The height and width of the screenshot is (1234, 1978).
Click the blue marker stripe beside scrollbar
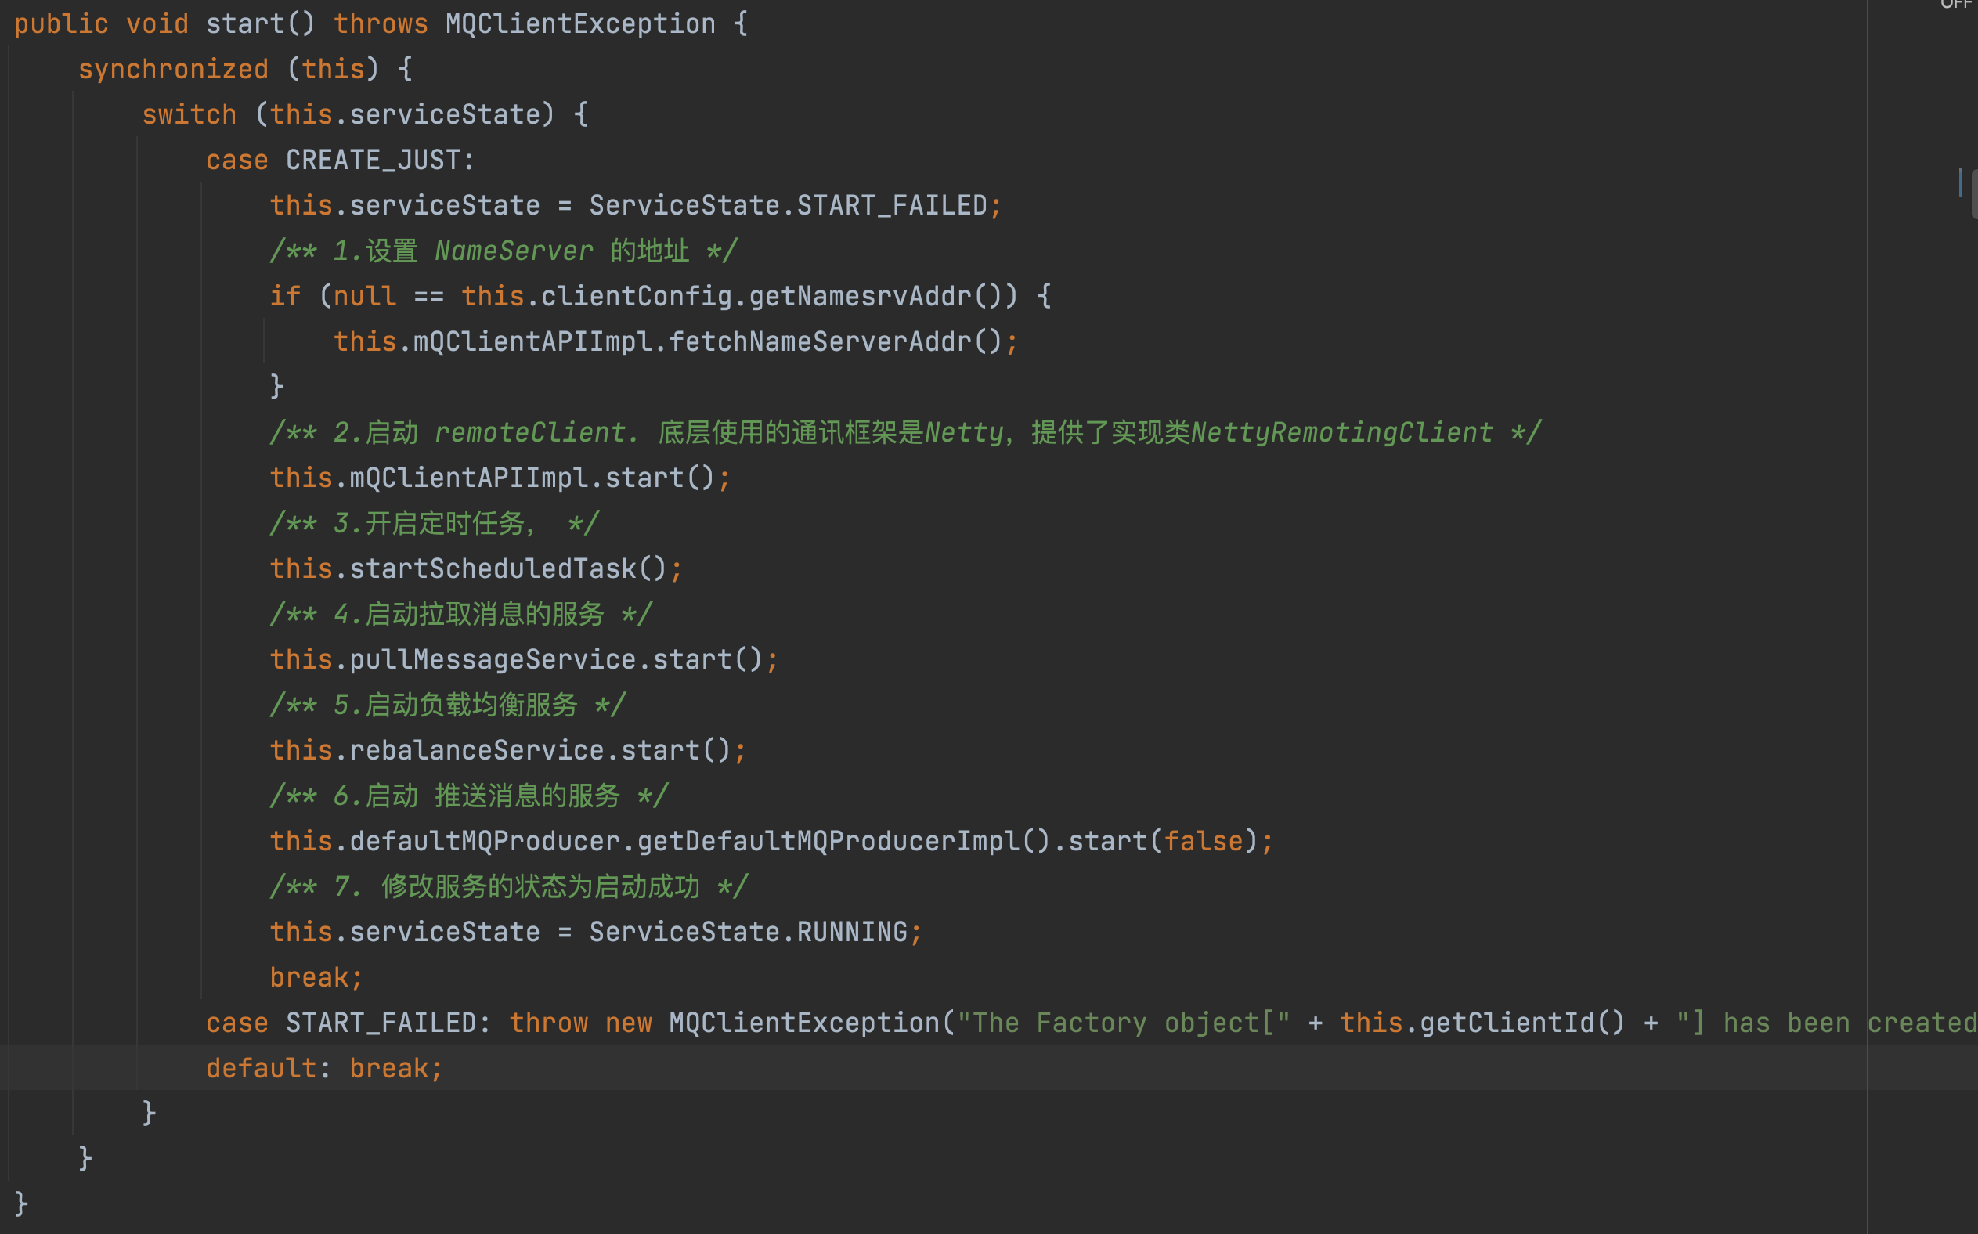[x=1960, y=182]
